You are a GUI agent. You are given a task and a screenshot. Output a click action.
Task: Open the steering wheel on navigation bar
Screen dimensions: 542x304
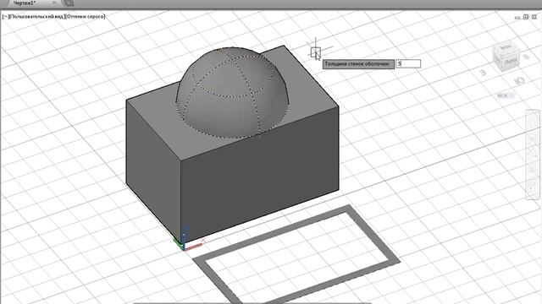[533, 121]
